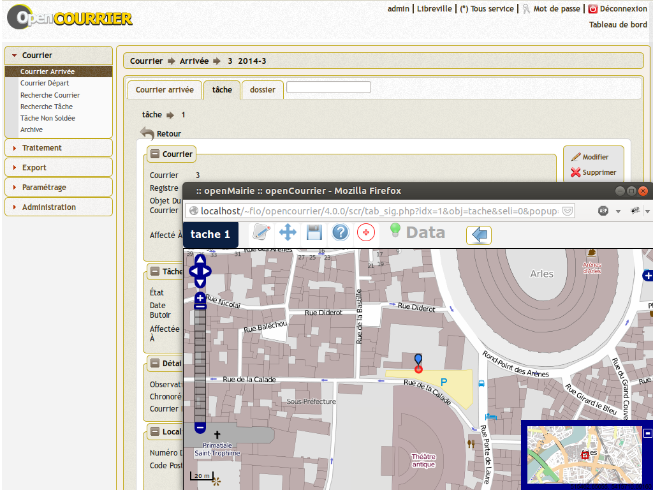This screenshot has height=490, width=653.
Task: Open the layer switcher plus button
Action: click(648, 276)
